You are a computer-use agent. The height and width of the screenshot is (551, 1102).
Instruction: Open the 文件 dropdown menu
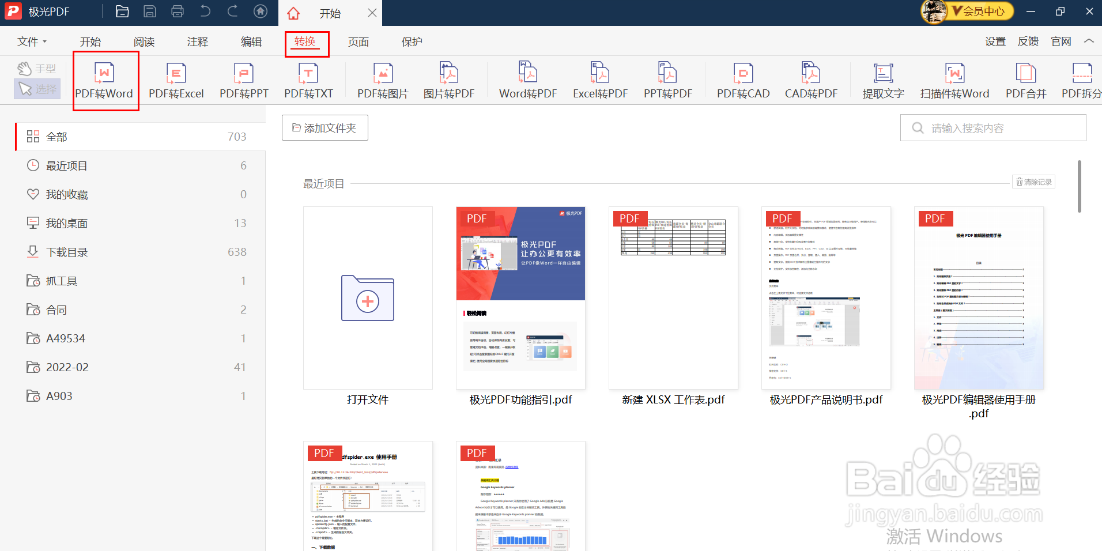coord(32,41)
